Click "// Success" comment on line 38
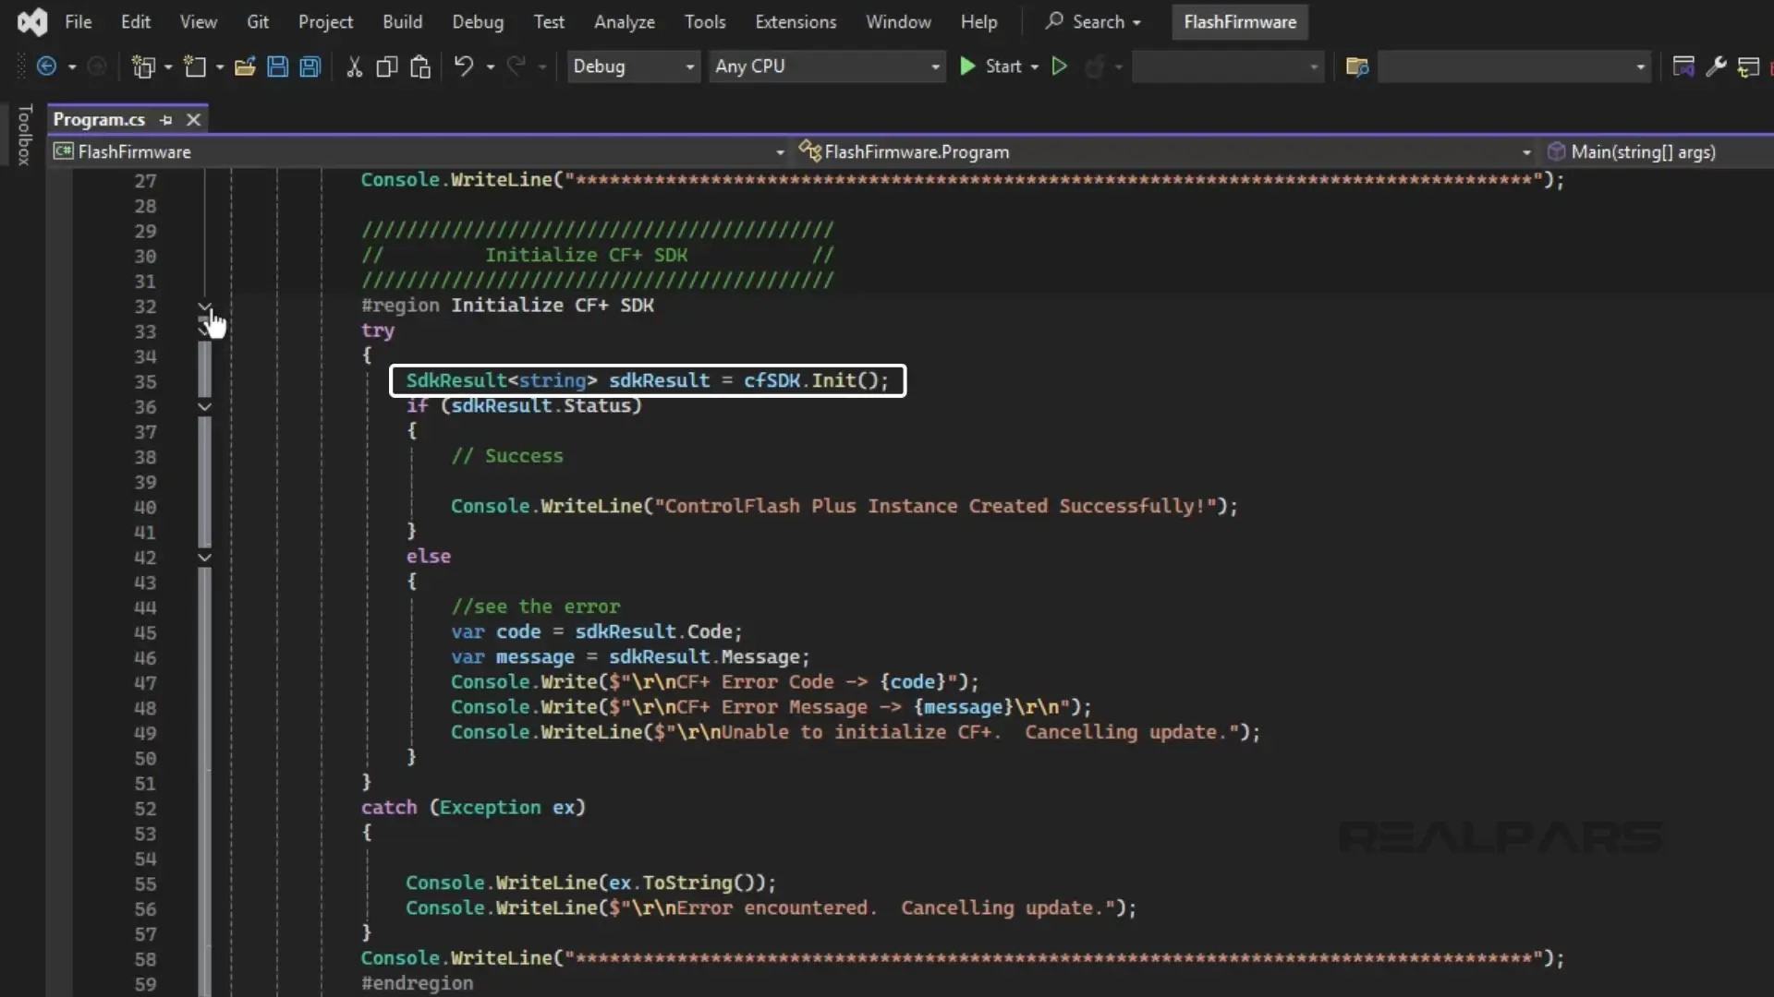The image size is (1774, 997). [x=506, y=455]
